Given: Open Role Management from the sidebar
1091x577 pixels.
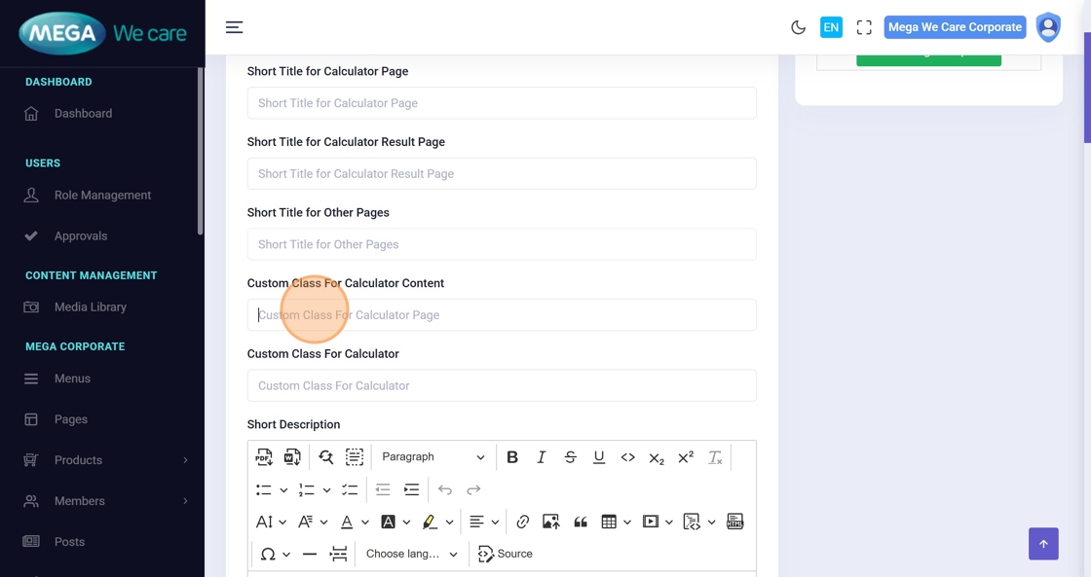Looking at the screenshot, I should (x=102, y=196).
